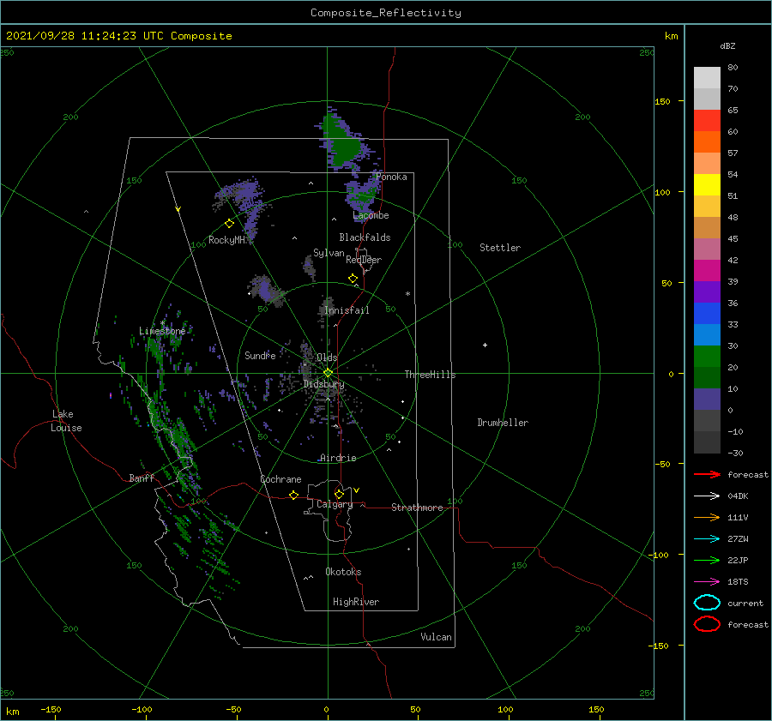Screen dimensions: 772x721
Task: Click the ThreeHills city label
Action: (430, 375)
